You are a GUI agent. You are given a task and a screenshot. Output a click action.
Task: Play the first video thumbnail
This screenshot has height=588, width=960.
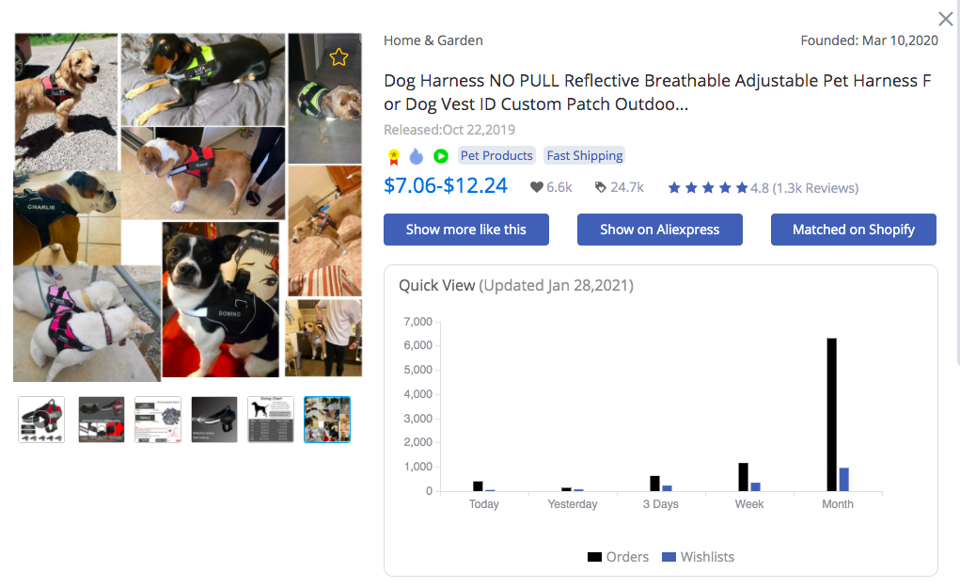(41, 420)
